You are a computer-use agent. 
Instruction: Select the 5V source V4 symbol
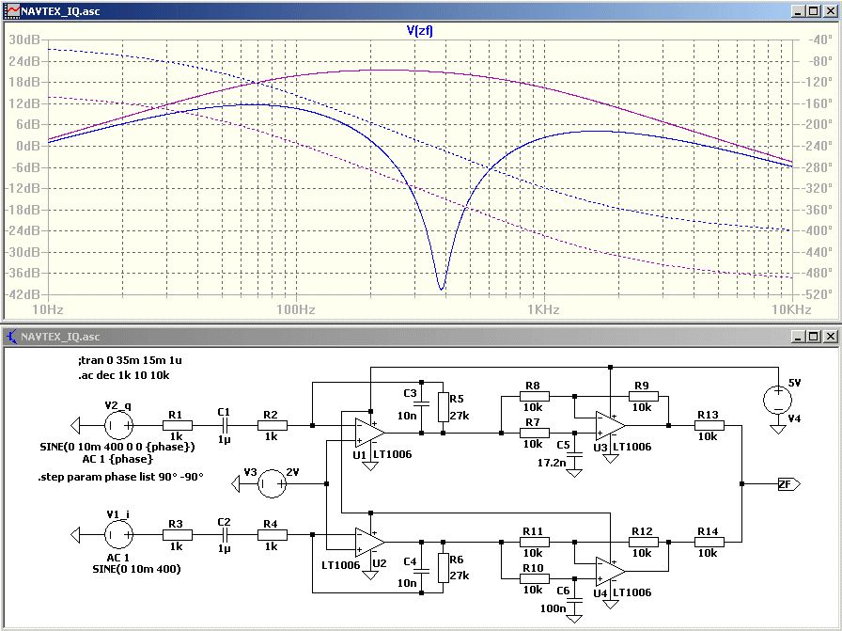[777, 400]
